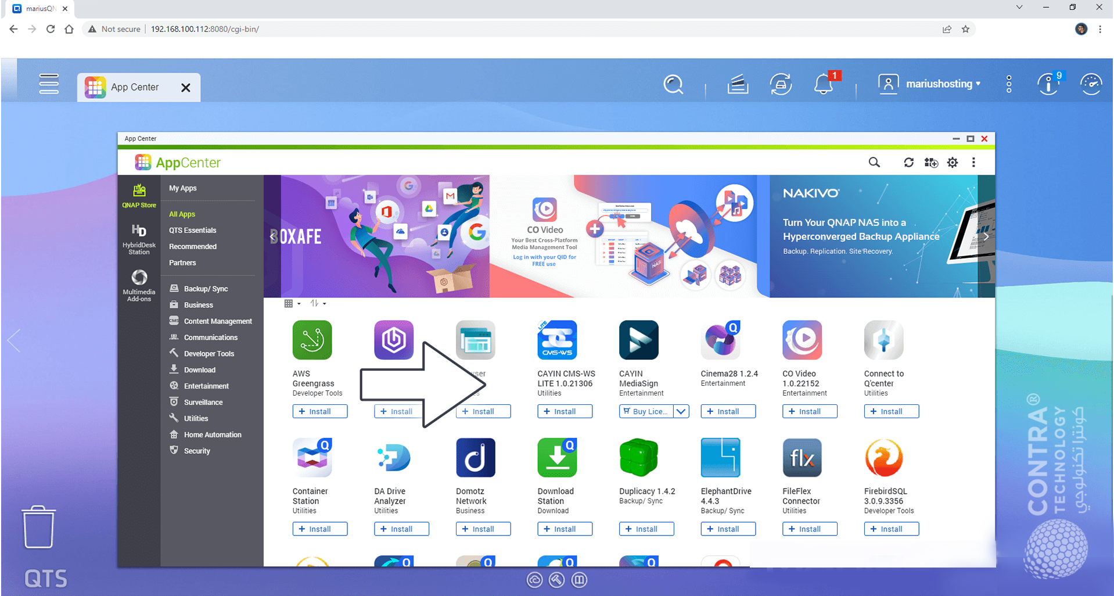Open Multimedia Add-ons in sidebar

click(139, 285)
